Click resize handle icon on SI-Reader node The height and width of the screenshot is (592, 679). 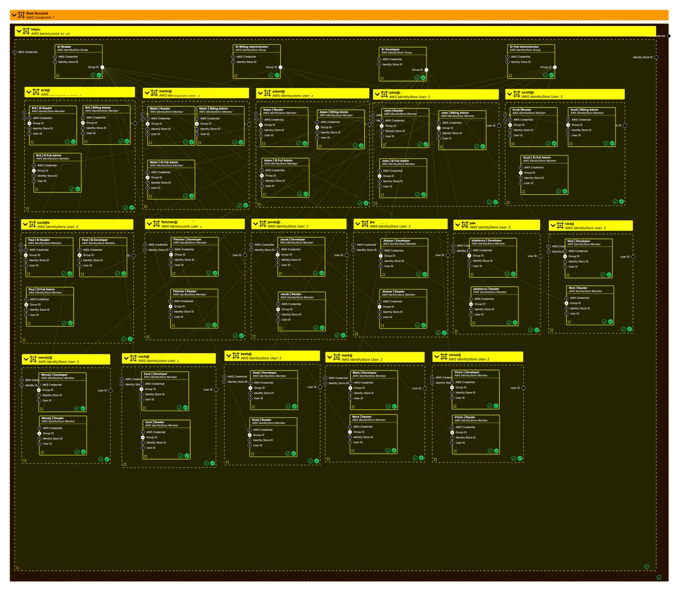59,74
